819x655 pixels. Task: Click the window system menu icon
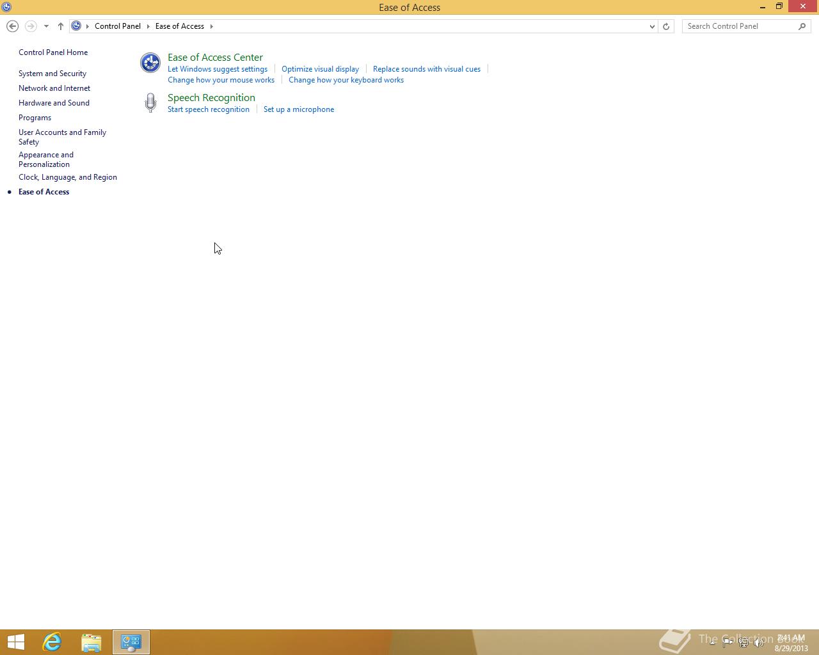tap(6, 7)
